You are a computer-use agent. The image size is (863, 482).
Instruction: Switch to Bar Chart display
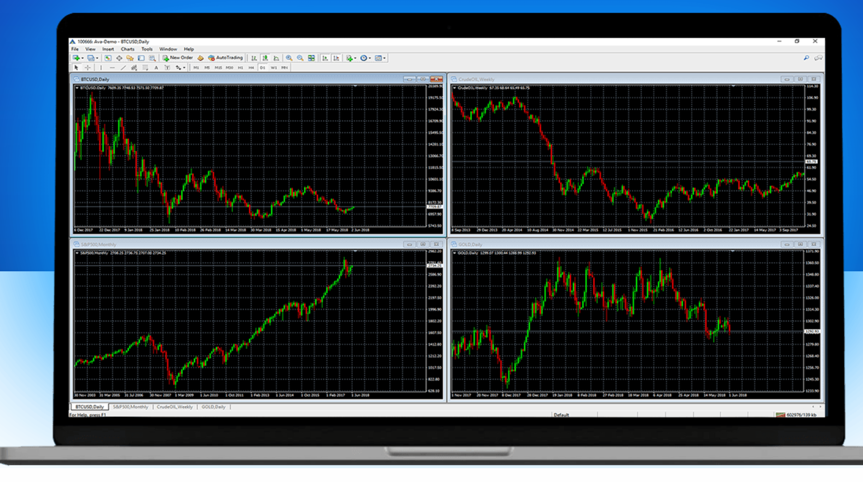click(x=254, y=58)
